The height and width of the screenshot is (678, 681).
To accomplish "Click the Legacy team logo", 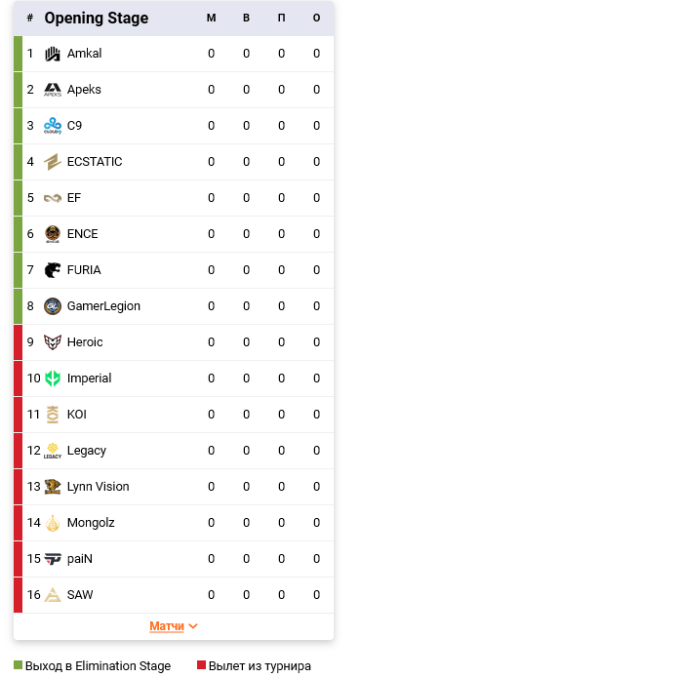I will tap(53, 451).
